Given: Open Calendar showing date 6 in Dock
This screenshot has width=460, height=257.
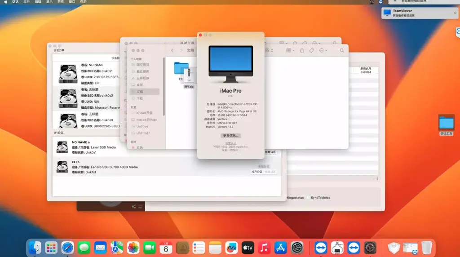Looking at the screenshot, I should point(166,248).
